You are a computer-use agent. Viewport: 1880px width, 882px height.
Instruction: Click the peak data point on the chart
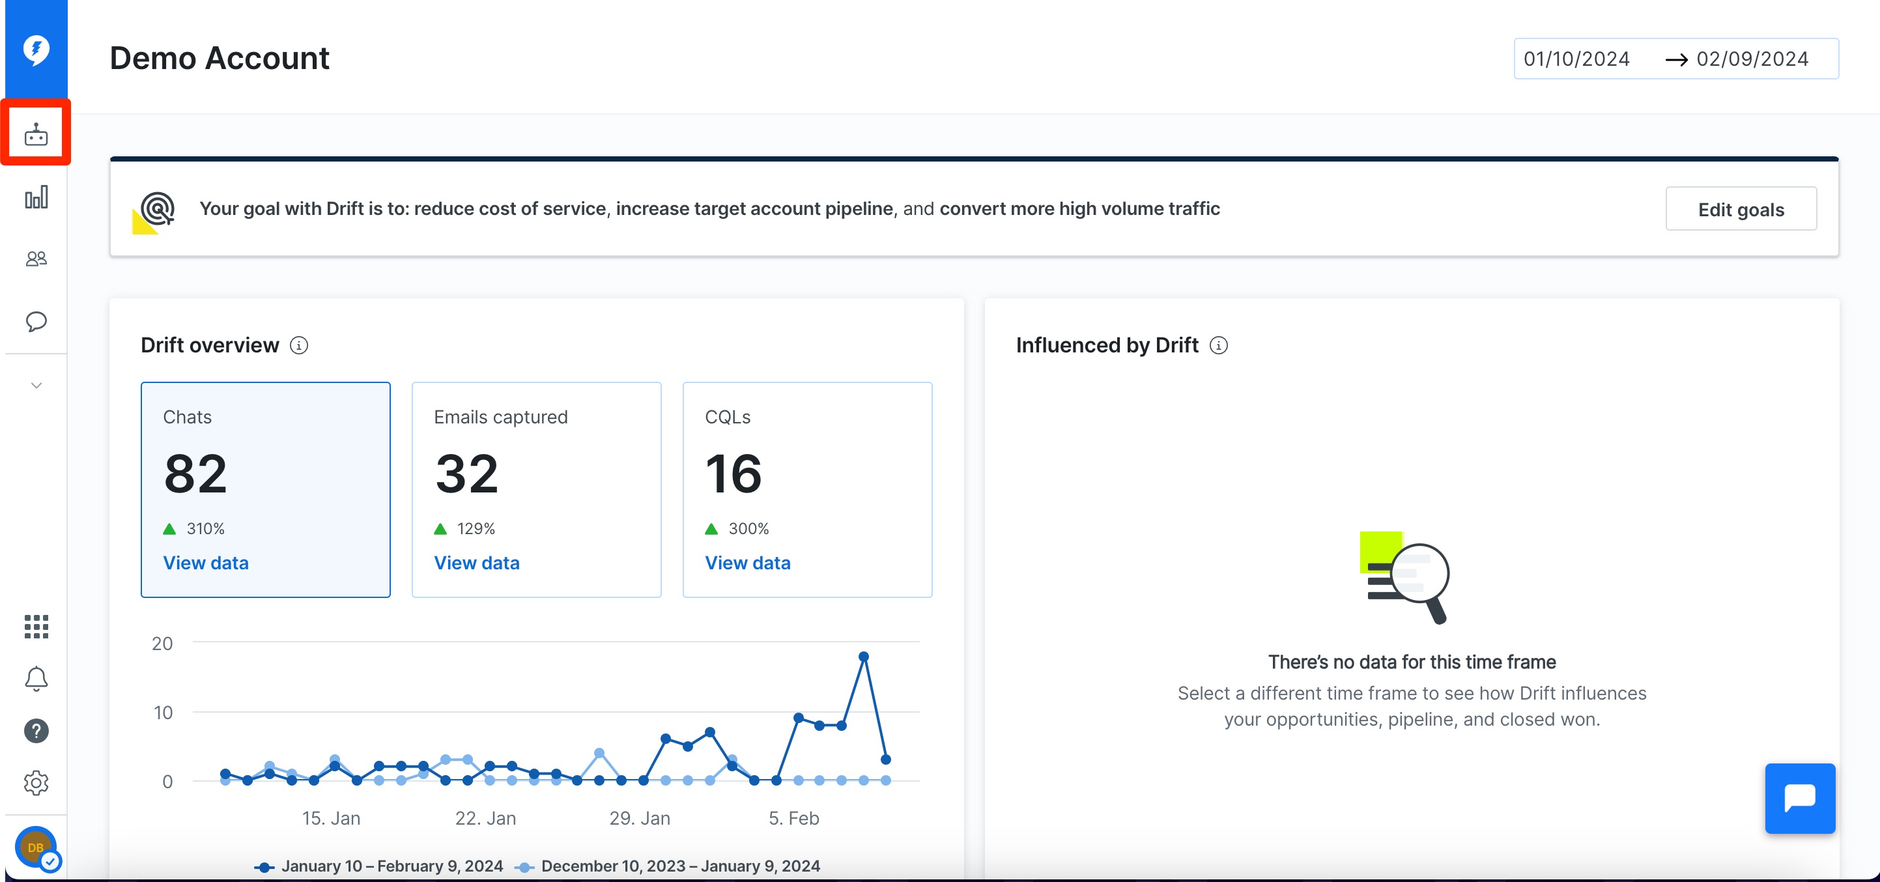(863, 657)
